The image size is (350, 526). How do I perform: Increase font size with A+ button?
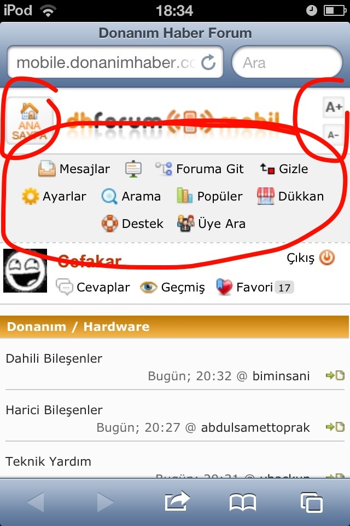[333, 107]
